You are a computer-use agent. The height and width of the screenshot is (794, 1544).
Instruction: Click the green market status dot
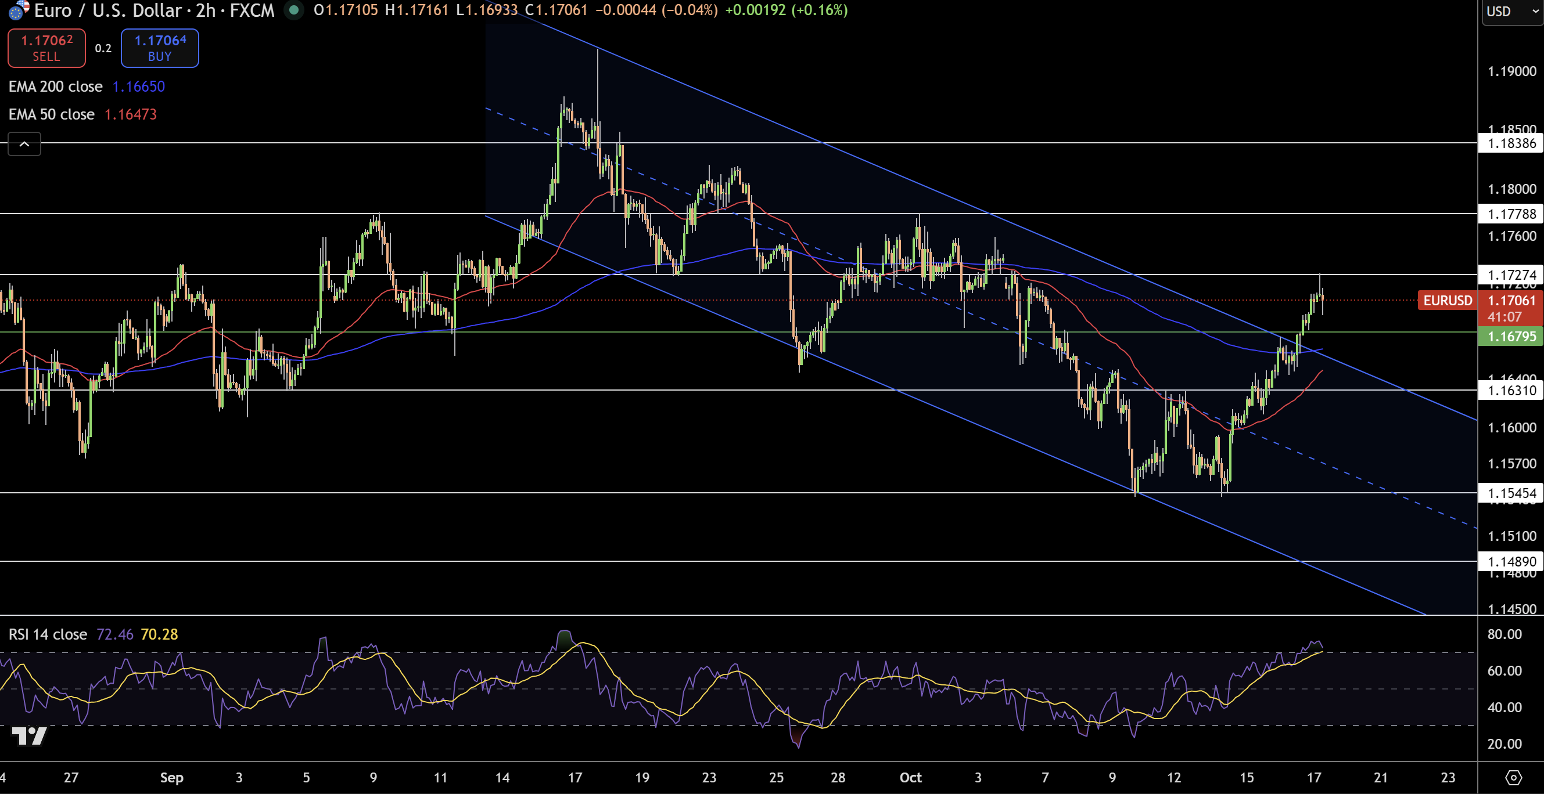click(294, 10)
